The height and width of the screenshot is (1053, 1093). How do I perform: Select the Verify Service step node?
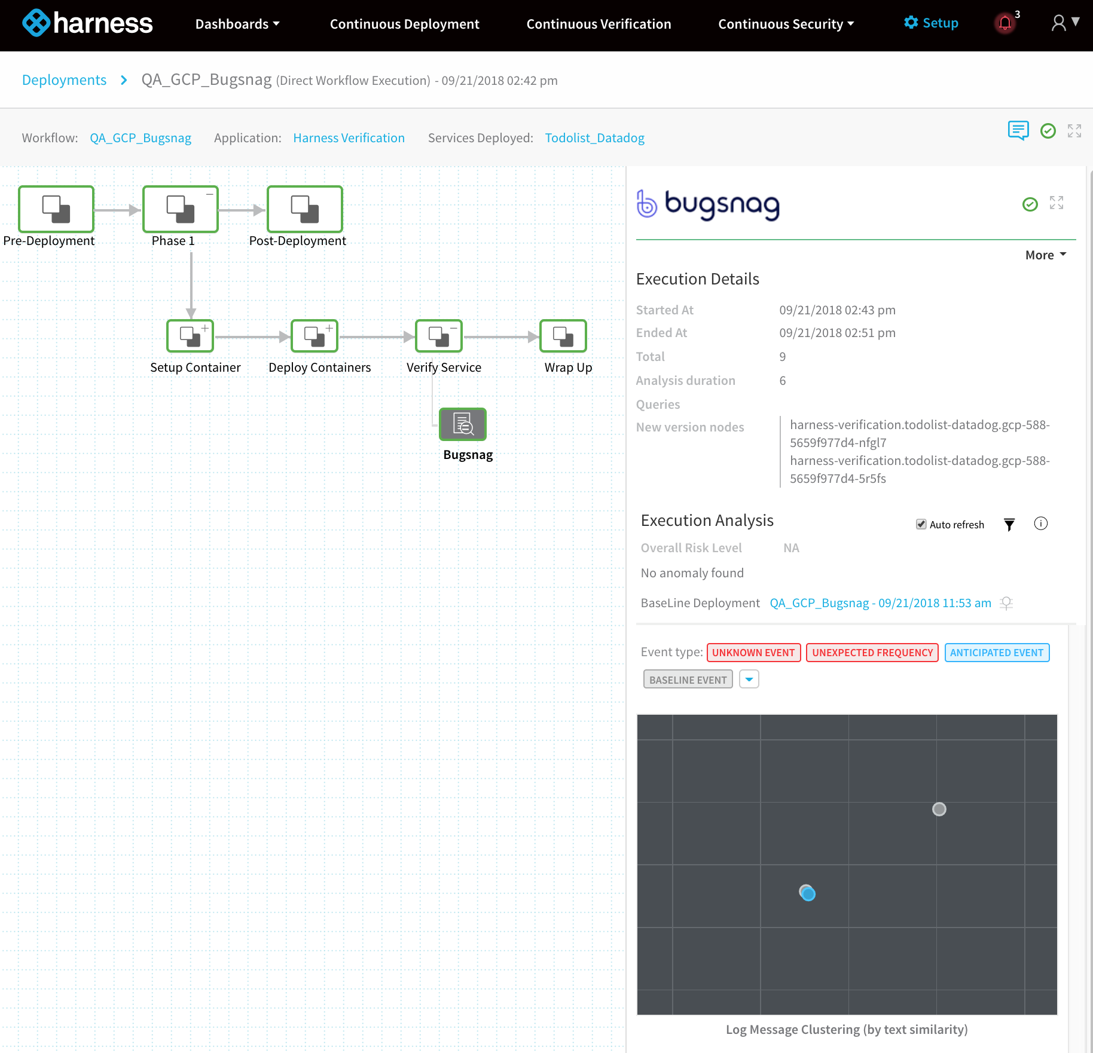[x=439, y=336]
